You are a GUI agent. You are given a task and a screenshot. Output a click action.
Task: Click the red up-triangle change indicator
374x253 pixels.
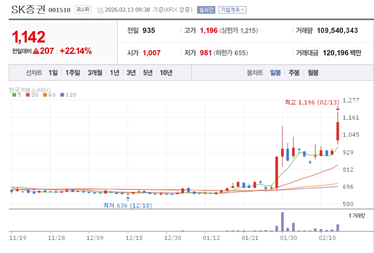tap(36, 51)
